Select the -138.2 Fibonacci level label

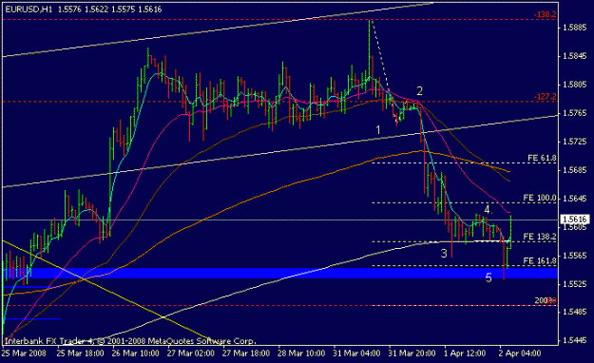[x=545, y=14]
